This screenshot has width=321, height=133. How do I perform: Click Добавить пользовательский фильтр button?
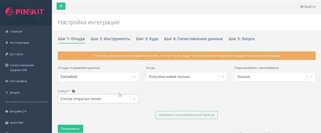point(187,115)
